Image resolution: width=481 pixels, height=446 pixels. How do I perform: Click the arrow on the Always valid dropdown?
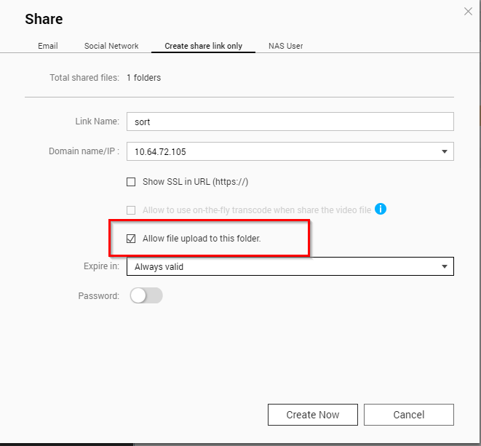click(444, 267)
